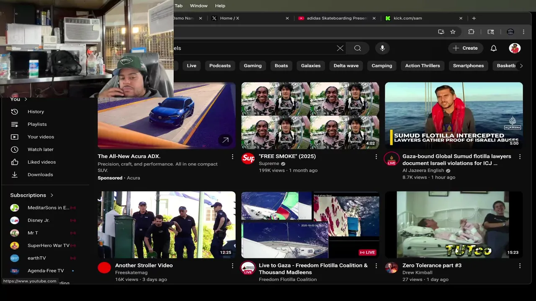Image resolution: width=536 pixels, height=301 pixels.
Task: Select the Camping filter chip
Action: (x=382, y=66)
